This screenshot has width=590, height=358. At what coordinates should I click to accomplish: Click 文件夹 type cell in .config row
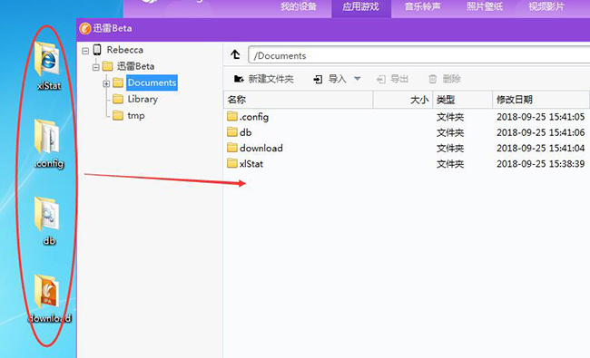[x=450, y=117]
